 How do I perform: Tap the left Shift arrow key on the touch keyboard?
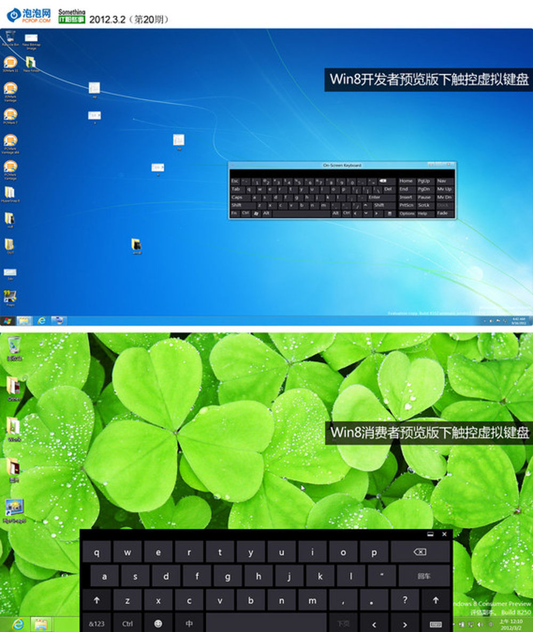[97, 600]
